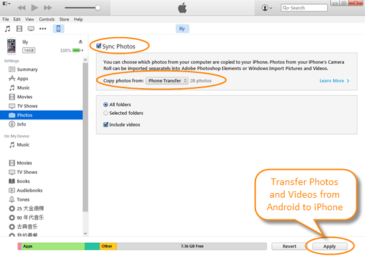Click the Other segment of storage bar
The width and height of the screenshot is (365, 256).
click(x=108, y=246)
